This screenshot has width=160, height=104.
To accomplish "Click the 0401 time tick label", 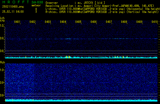I will [x=17, y=22].
